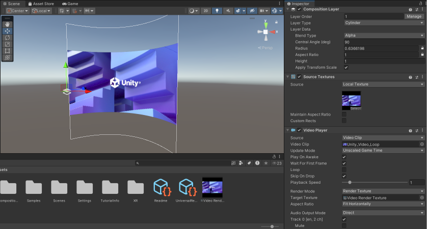427x229 pixels.
Task: Toggle 2D view mode in Scene
Action: (x=205, y=11)
